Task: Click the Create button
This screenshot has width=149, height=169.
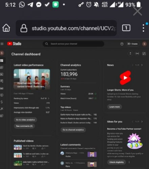Action: [x=132, y=44]
